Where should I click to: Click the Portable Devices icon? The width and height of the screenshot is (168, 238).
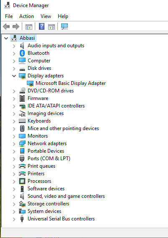[x=22, y=151]
